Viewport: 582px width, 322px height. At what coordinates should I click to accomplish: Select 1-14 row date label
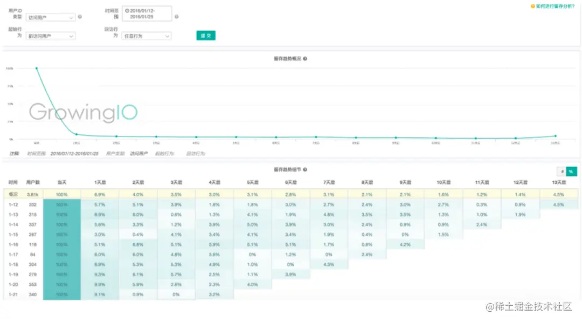13,225
